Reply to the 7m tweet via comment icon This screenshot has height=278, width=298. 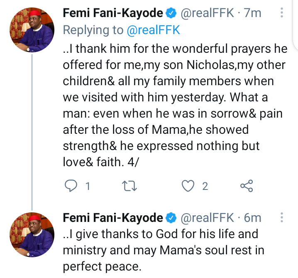point(71,186)
